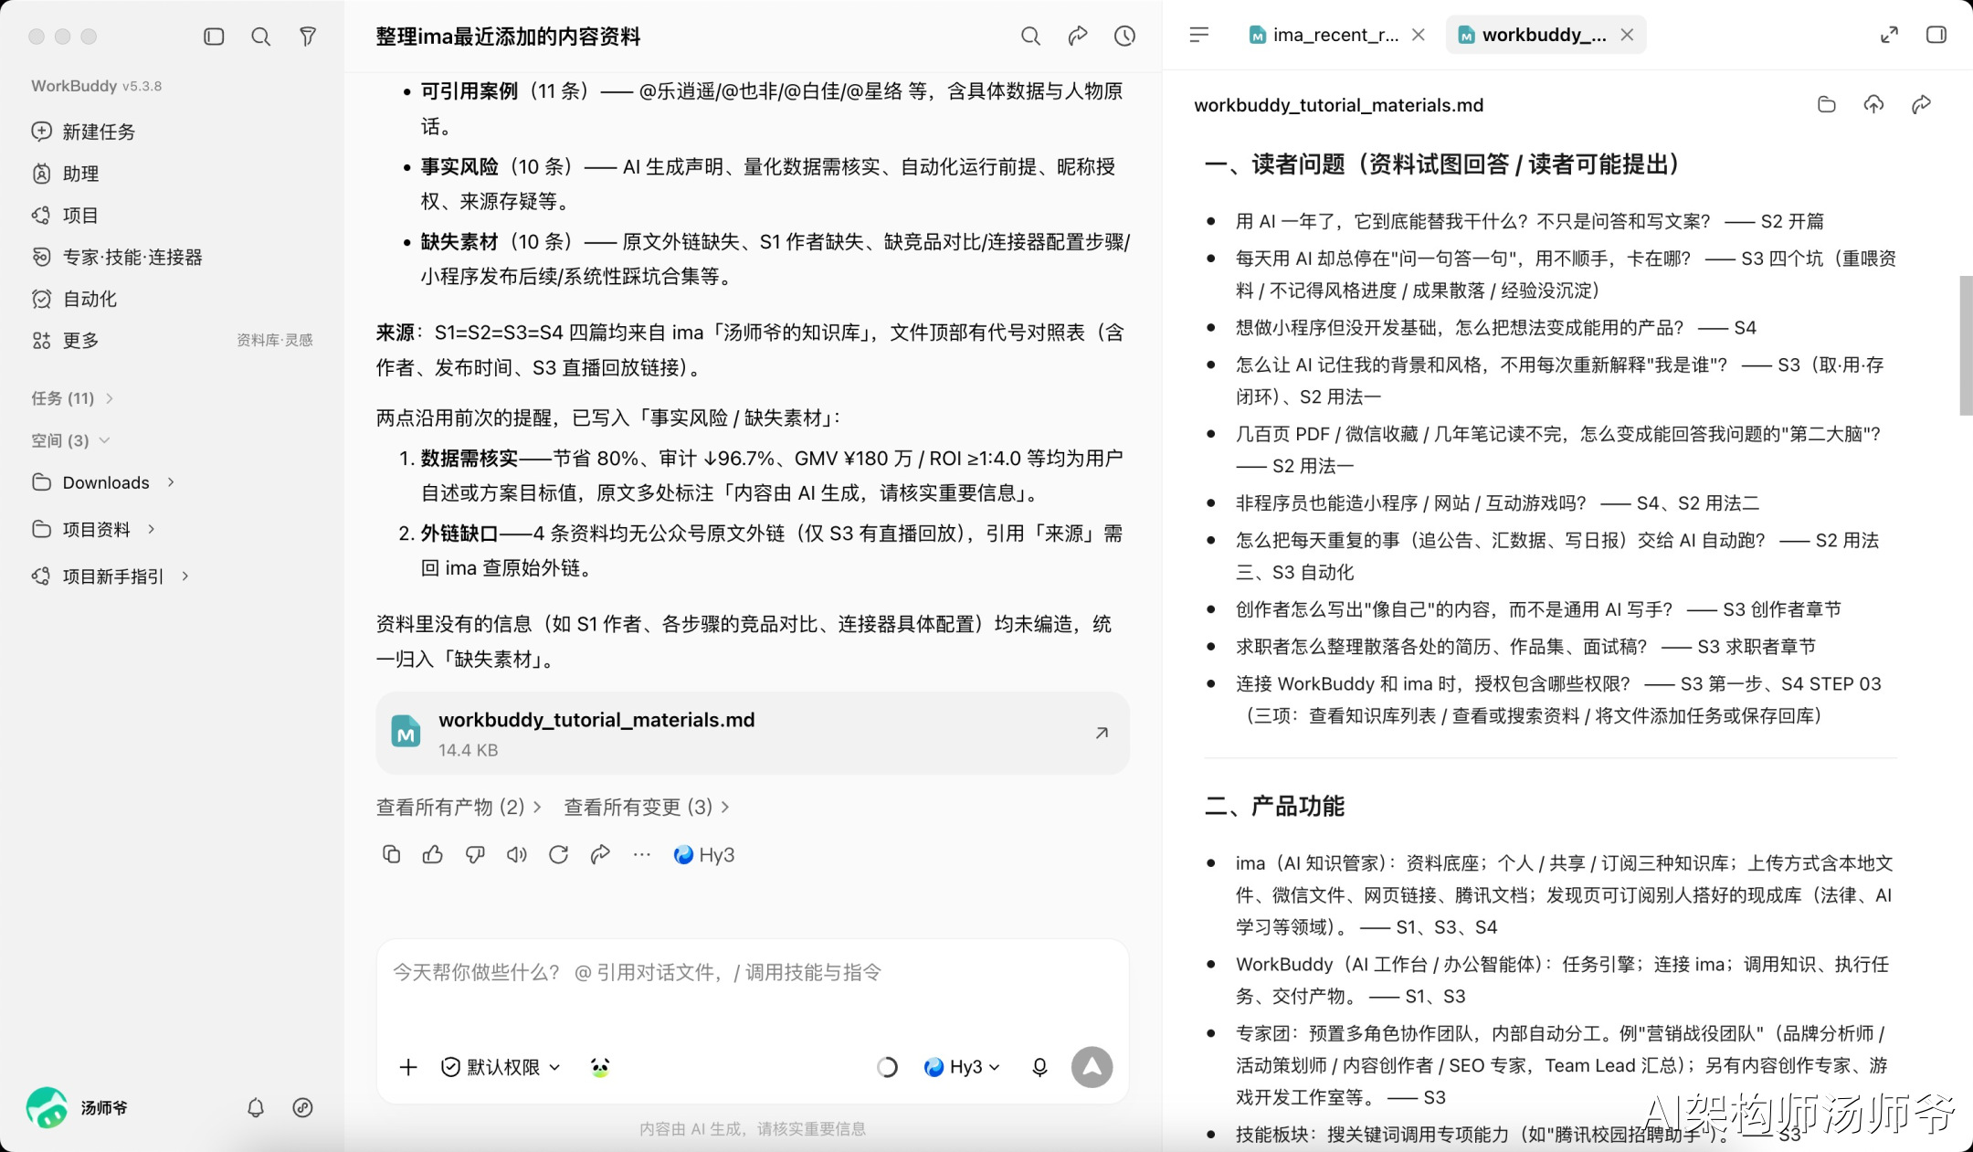This screenshot has height=1152, width=1973.
Task: Click the 二、产品功能 heading
Action: (x=1274, y=806)
